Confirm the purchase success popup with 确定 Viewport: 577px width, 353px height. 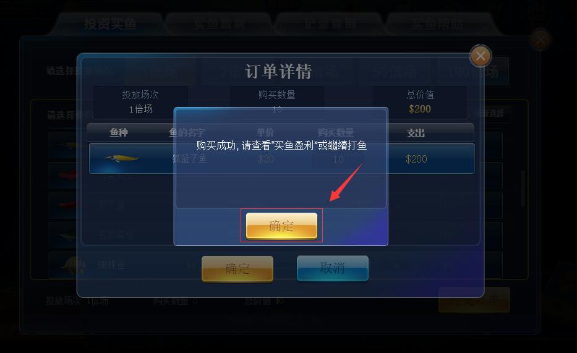tap(281, 226)
